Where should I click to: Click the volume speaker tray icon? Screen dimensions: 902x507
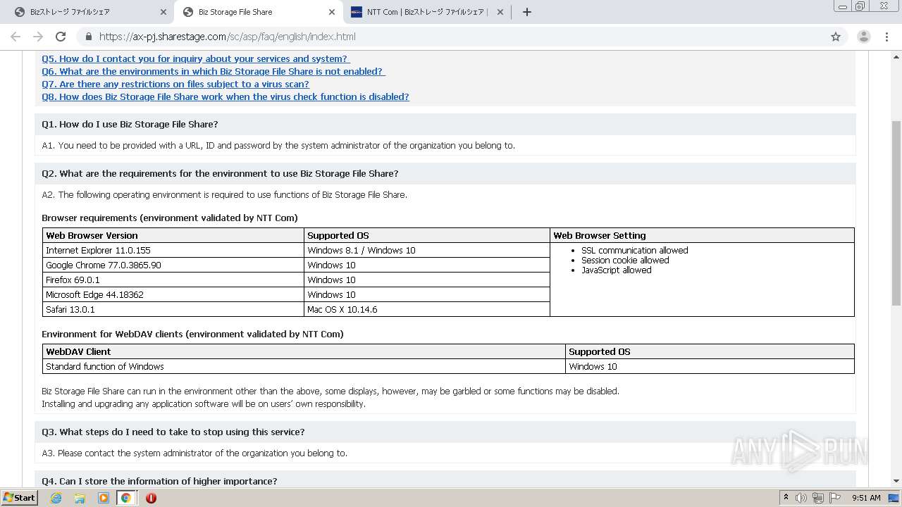point(801,498)
